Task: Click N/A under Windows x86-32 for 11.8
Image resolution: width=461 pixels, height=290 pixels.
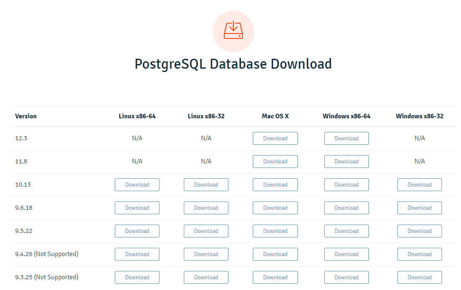Action: tap(420, 161)
